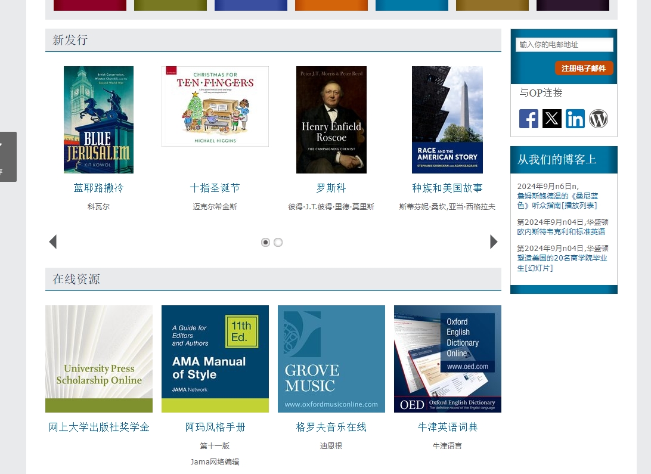
Task: Click the dark purple category color tile
Action: click(x=573, y=5)
